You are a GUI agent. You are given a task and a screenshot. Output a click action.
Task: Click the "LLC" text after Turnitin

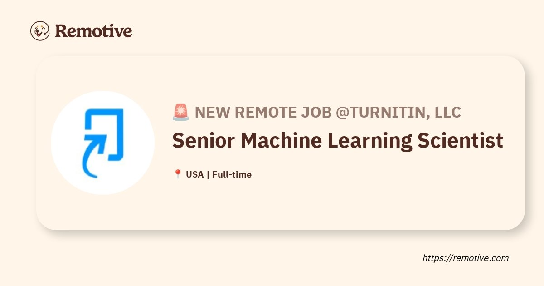coord(448,112)
